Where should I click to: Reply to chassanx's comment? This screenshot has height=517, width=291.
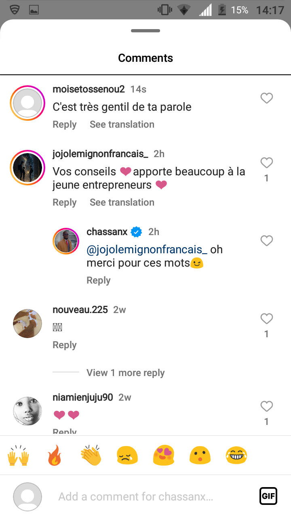99,280
